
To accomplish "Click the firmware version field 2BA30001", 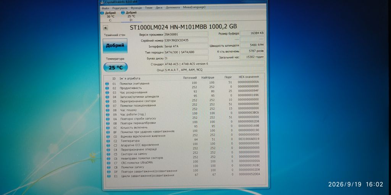I will click(186, 34).
